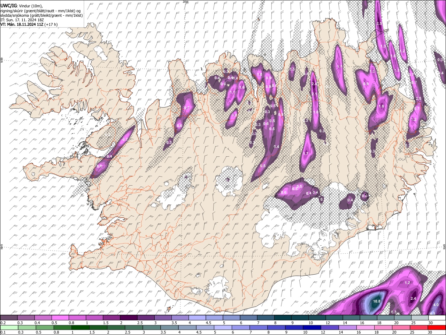Pick the pale green swatch right of 0.1, bottom row

(9, 327)
